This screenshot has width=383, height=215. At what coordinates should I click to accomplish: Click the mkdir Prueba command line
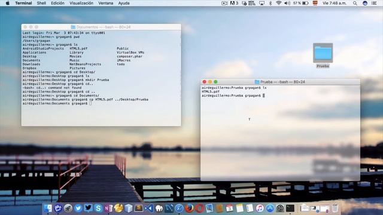(x=66, y=80)
